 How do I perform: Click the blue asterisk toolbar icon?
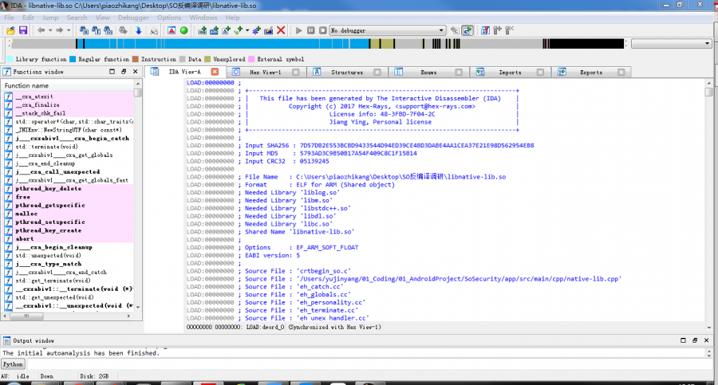click(256, 30)
